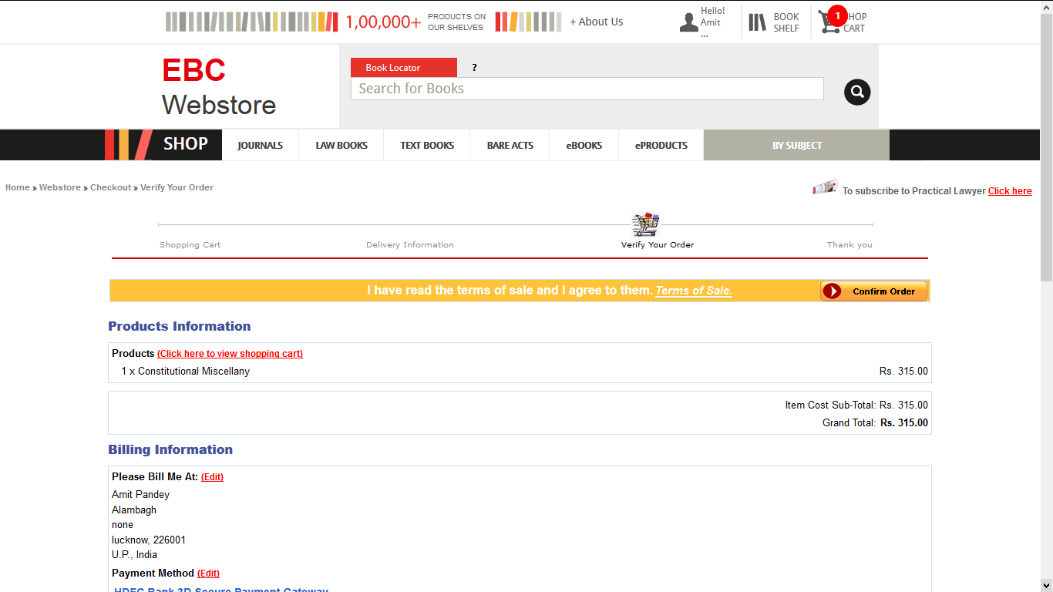Image resolution: width=1053 pixels, height=592 pixels.
Task: Click the Products Information heading
Action: (179, 326)
